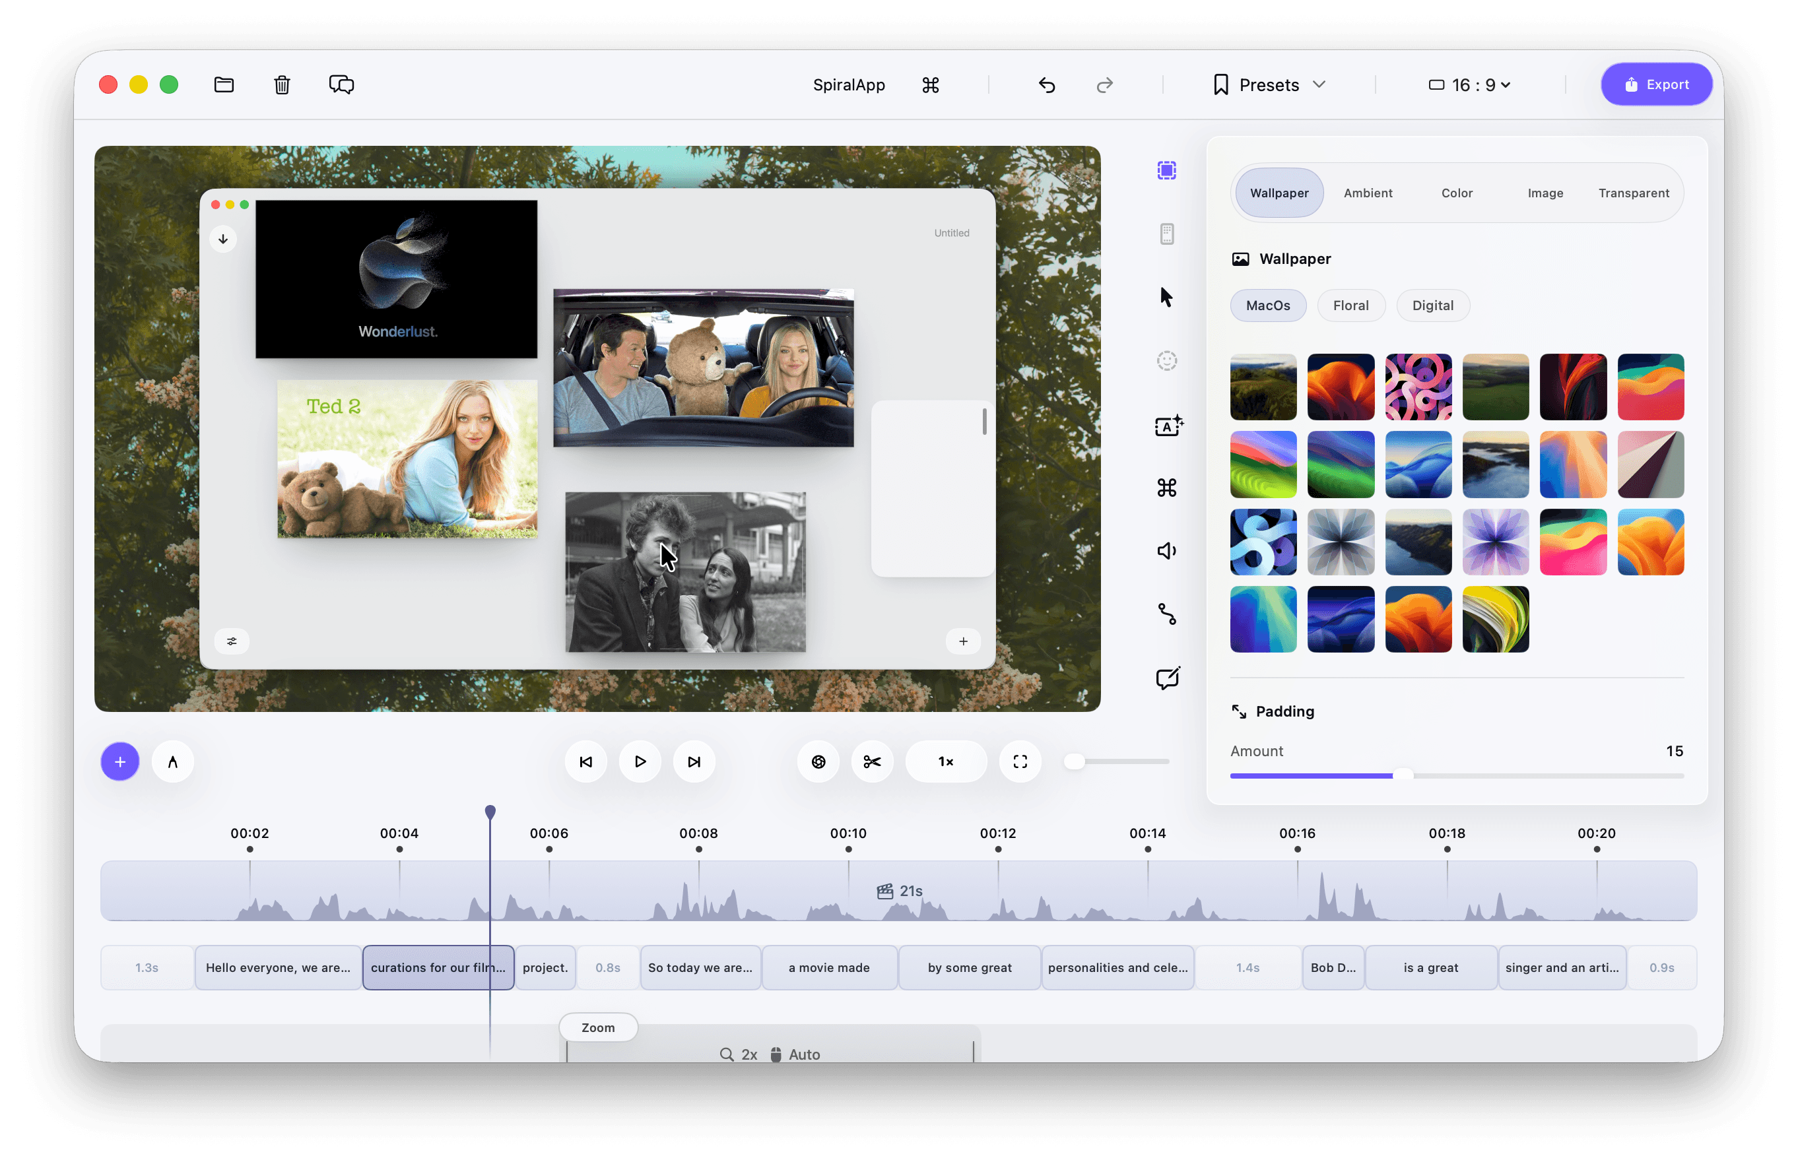The width and height of the screenshot is (1798, 1160).
Task: Select the MacOs wallpaper category
Action: (1268, 305)
